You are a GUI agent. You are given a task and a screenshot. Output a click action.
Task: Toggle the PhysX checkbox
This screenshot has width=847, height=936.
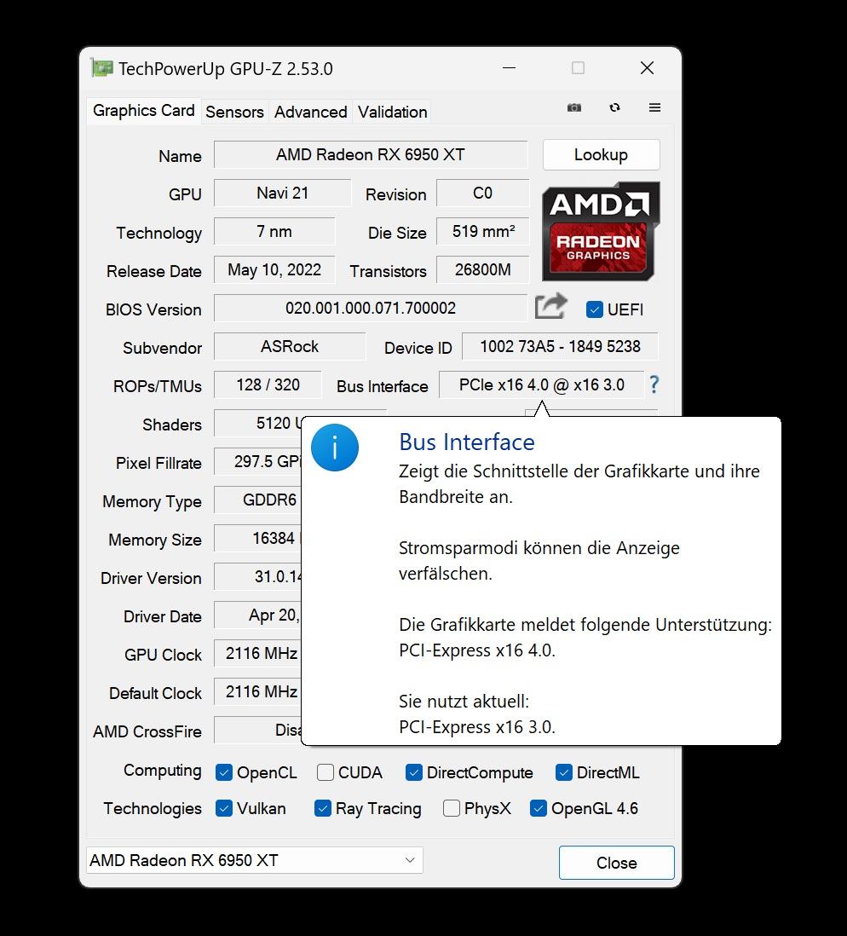coord(452,808)
